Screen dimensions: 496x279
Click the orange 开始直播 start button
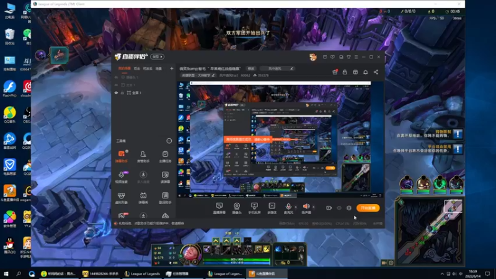[x=368, y=208]
